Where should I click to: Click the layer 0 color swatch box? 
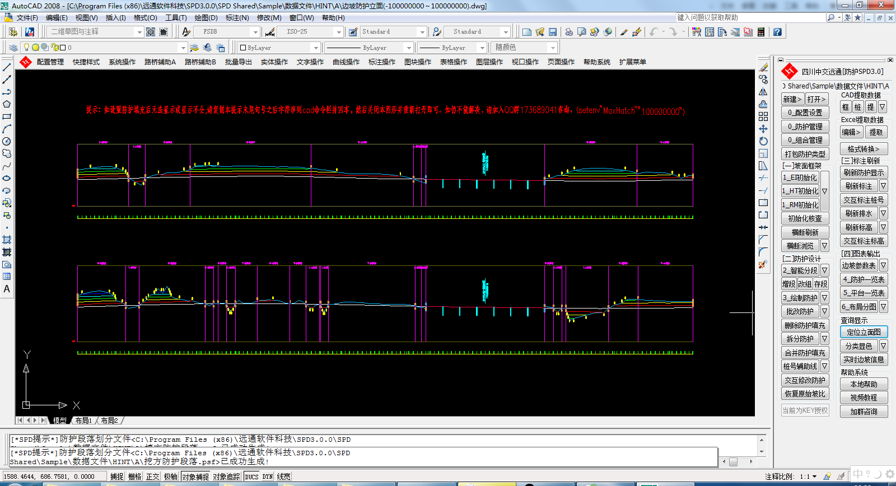pyautogui.click(x=63, y=48)
